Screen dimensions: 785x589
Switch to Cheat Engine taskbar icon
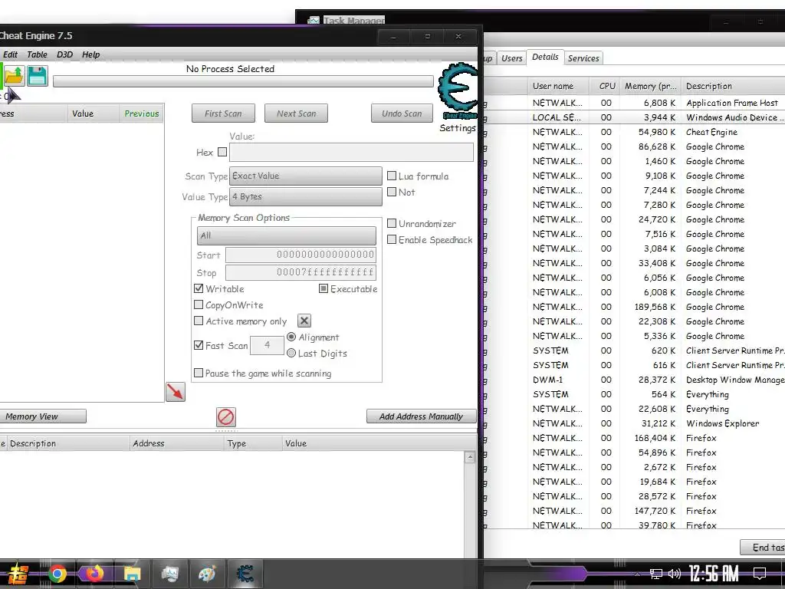click(245, 574)
